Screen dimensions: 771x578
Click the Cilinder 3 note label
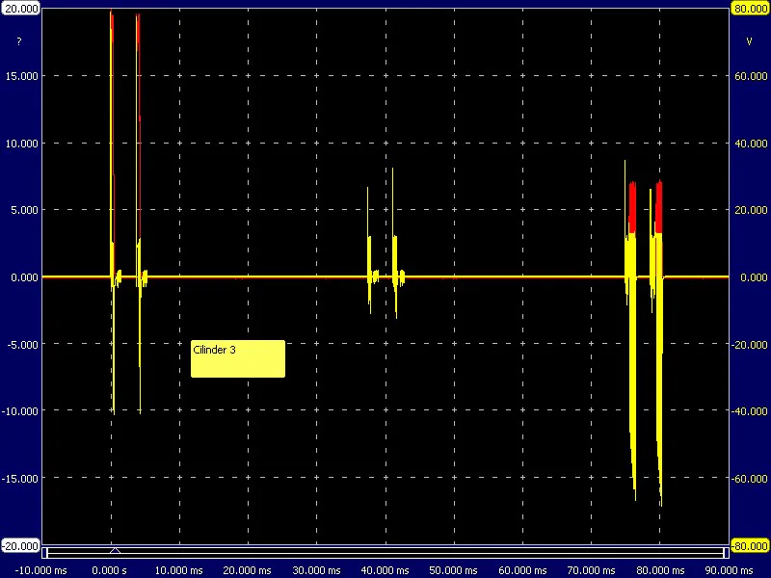click(237, 358)
